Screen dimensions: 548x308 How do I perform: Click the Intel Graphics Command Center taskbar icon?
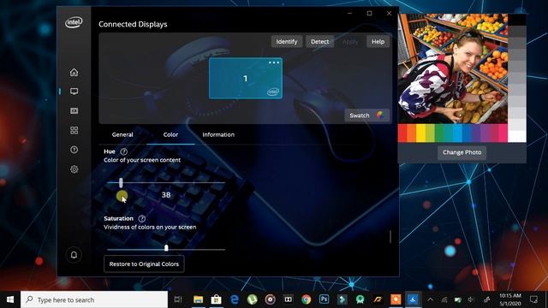pos(413,299)
